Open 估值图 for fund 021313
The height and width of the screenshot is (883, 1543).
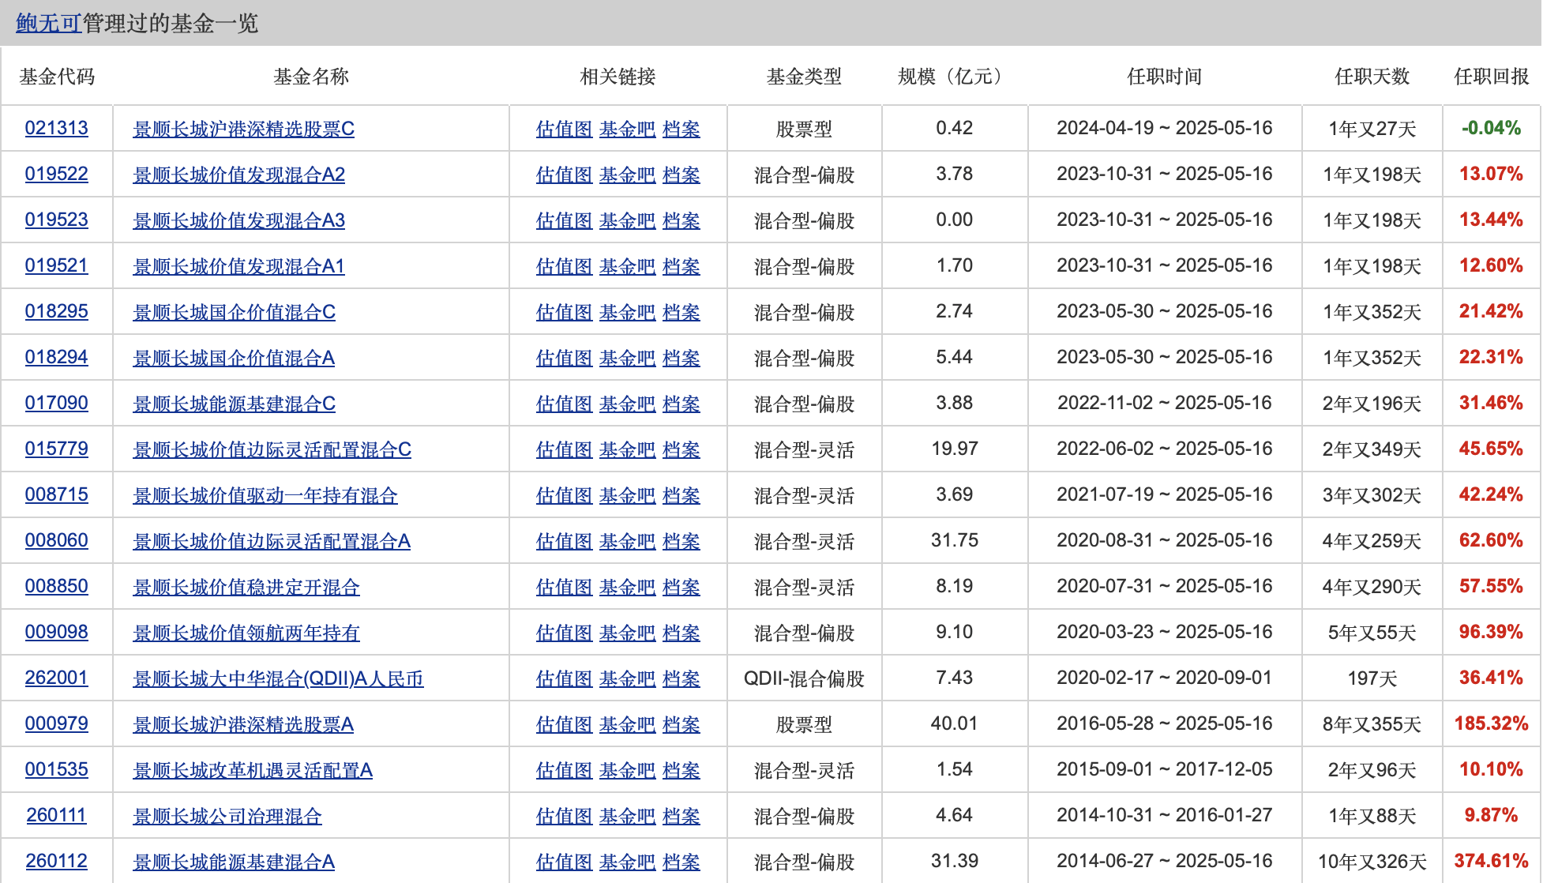coord(564,129)
